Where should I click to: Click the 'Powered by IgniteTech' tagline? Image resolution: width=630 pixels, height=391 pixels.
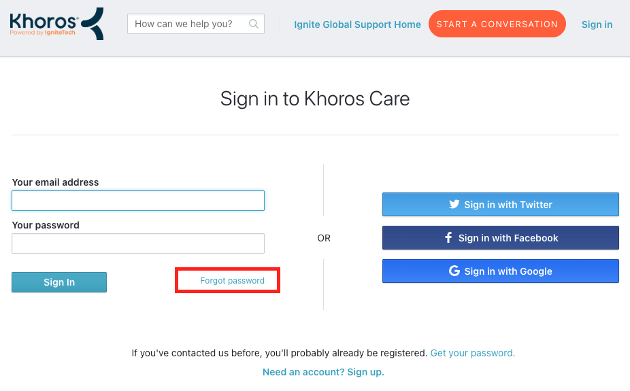pos(42,33)
